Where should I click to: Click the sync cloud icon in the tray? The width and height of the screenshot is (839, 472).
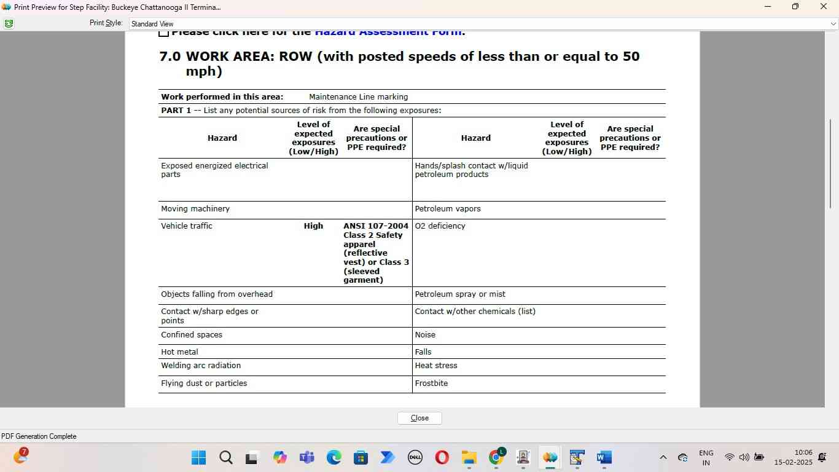(682, 457)
